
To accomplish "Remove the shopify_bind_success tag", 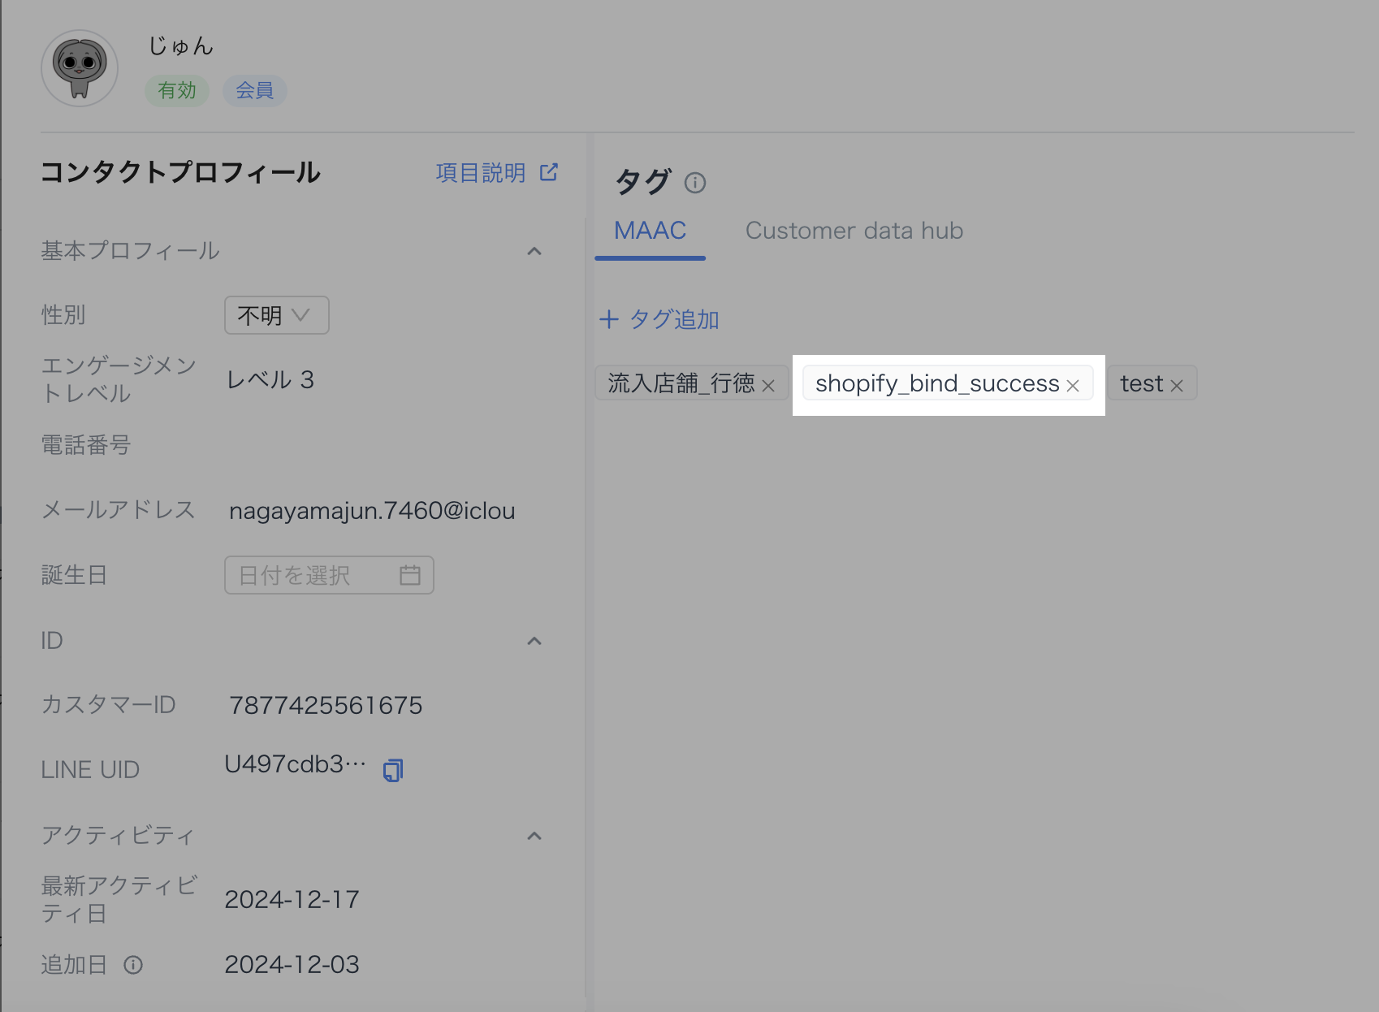I will [1073, 386].
